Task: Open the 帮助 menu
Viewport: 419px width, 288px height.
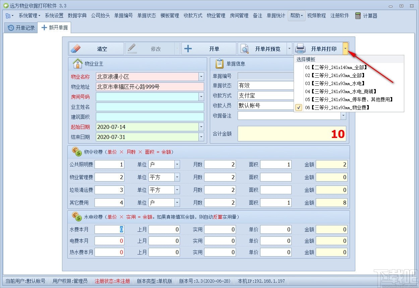Action: click(x=296, y=15)
